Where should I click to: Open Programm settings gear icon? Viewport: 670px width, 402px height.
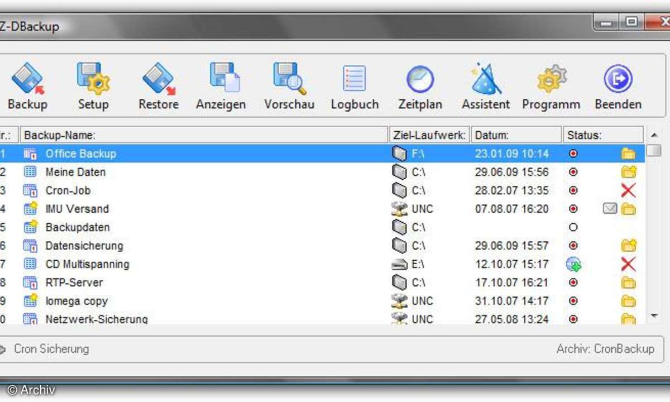(x=551, y=87)
